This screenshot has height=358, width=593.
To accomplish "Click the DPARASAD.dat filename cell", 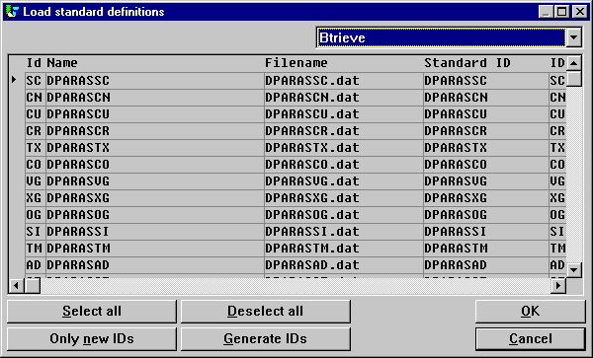I will 343,265.
